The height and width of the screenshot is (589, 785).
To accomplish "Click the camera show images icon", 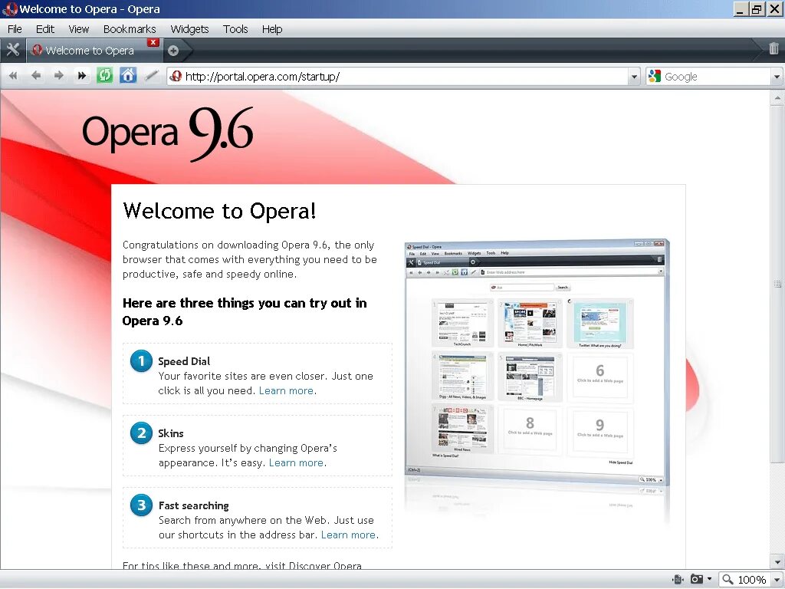I will click(696, 580).
